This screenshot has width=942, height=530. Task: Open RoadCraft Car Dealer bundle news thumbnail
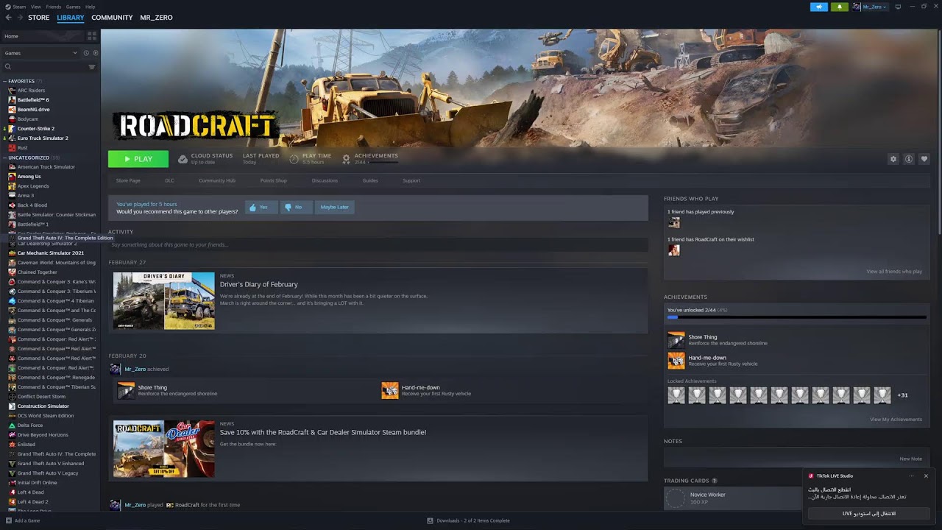tap(164, 449)
